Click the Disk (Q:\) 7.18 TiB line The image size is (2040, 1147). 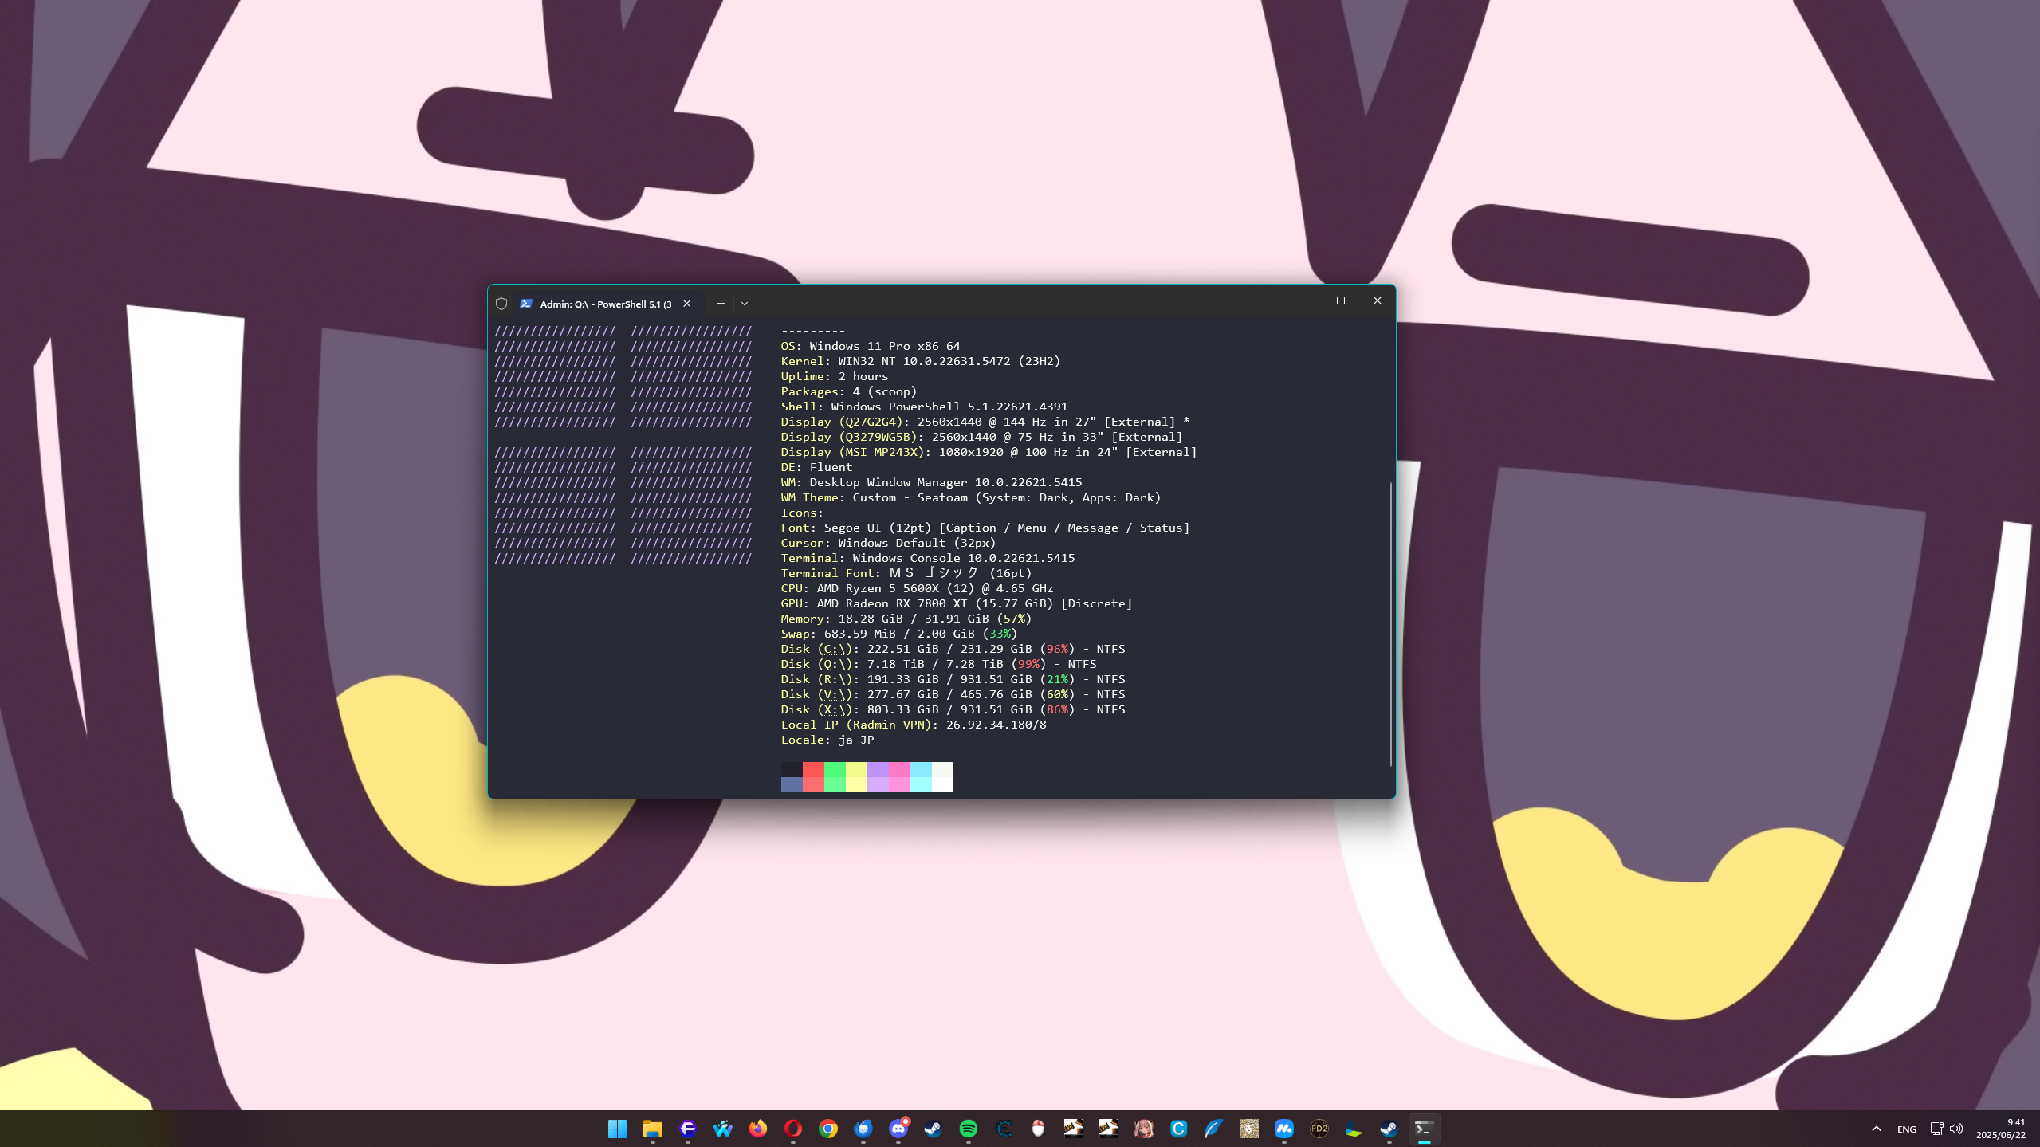pos(939,664)
